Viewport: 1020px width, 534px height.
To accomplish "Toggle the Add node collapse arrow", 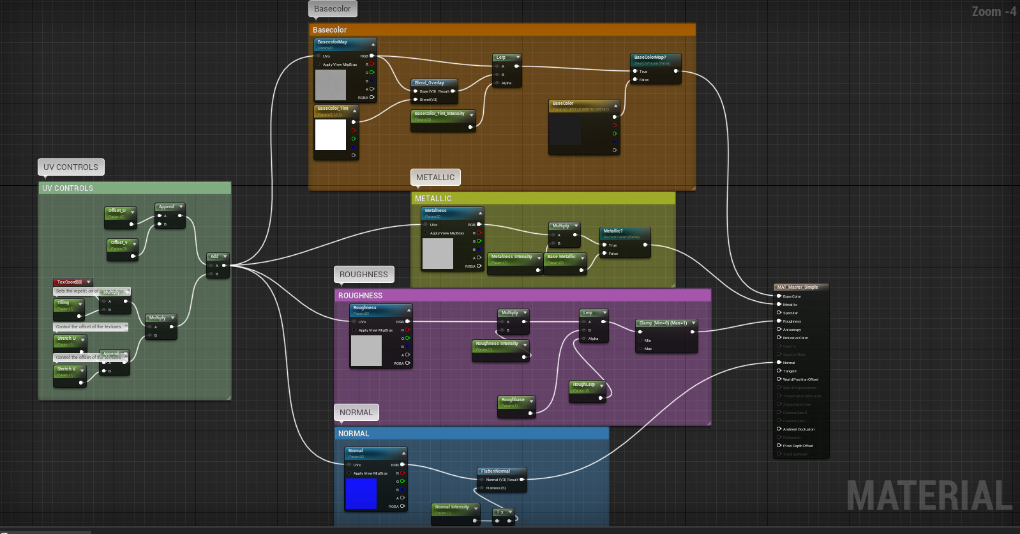I will (x=225, y=257).
